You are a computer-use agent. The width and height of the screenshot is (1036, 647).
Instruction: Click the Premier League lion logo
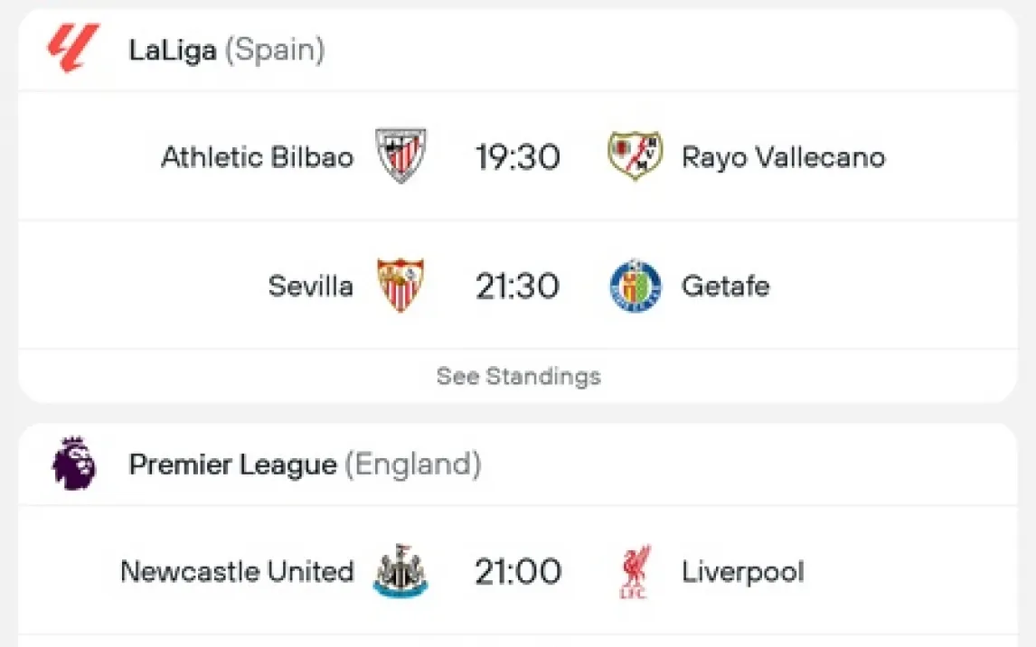tap(73, 464)
